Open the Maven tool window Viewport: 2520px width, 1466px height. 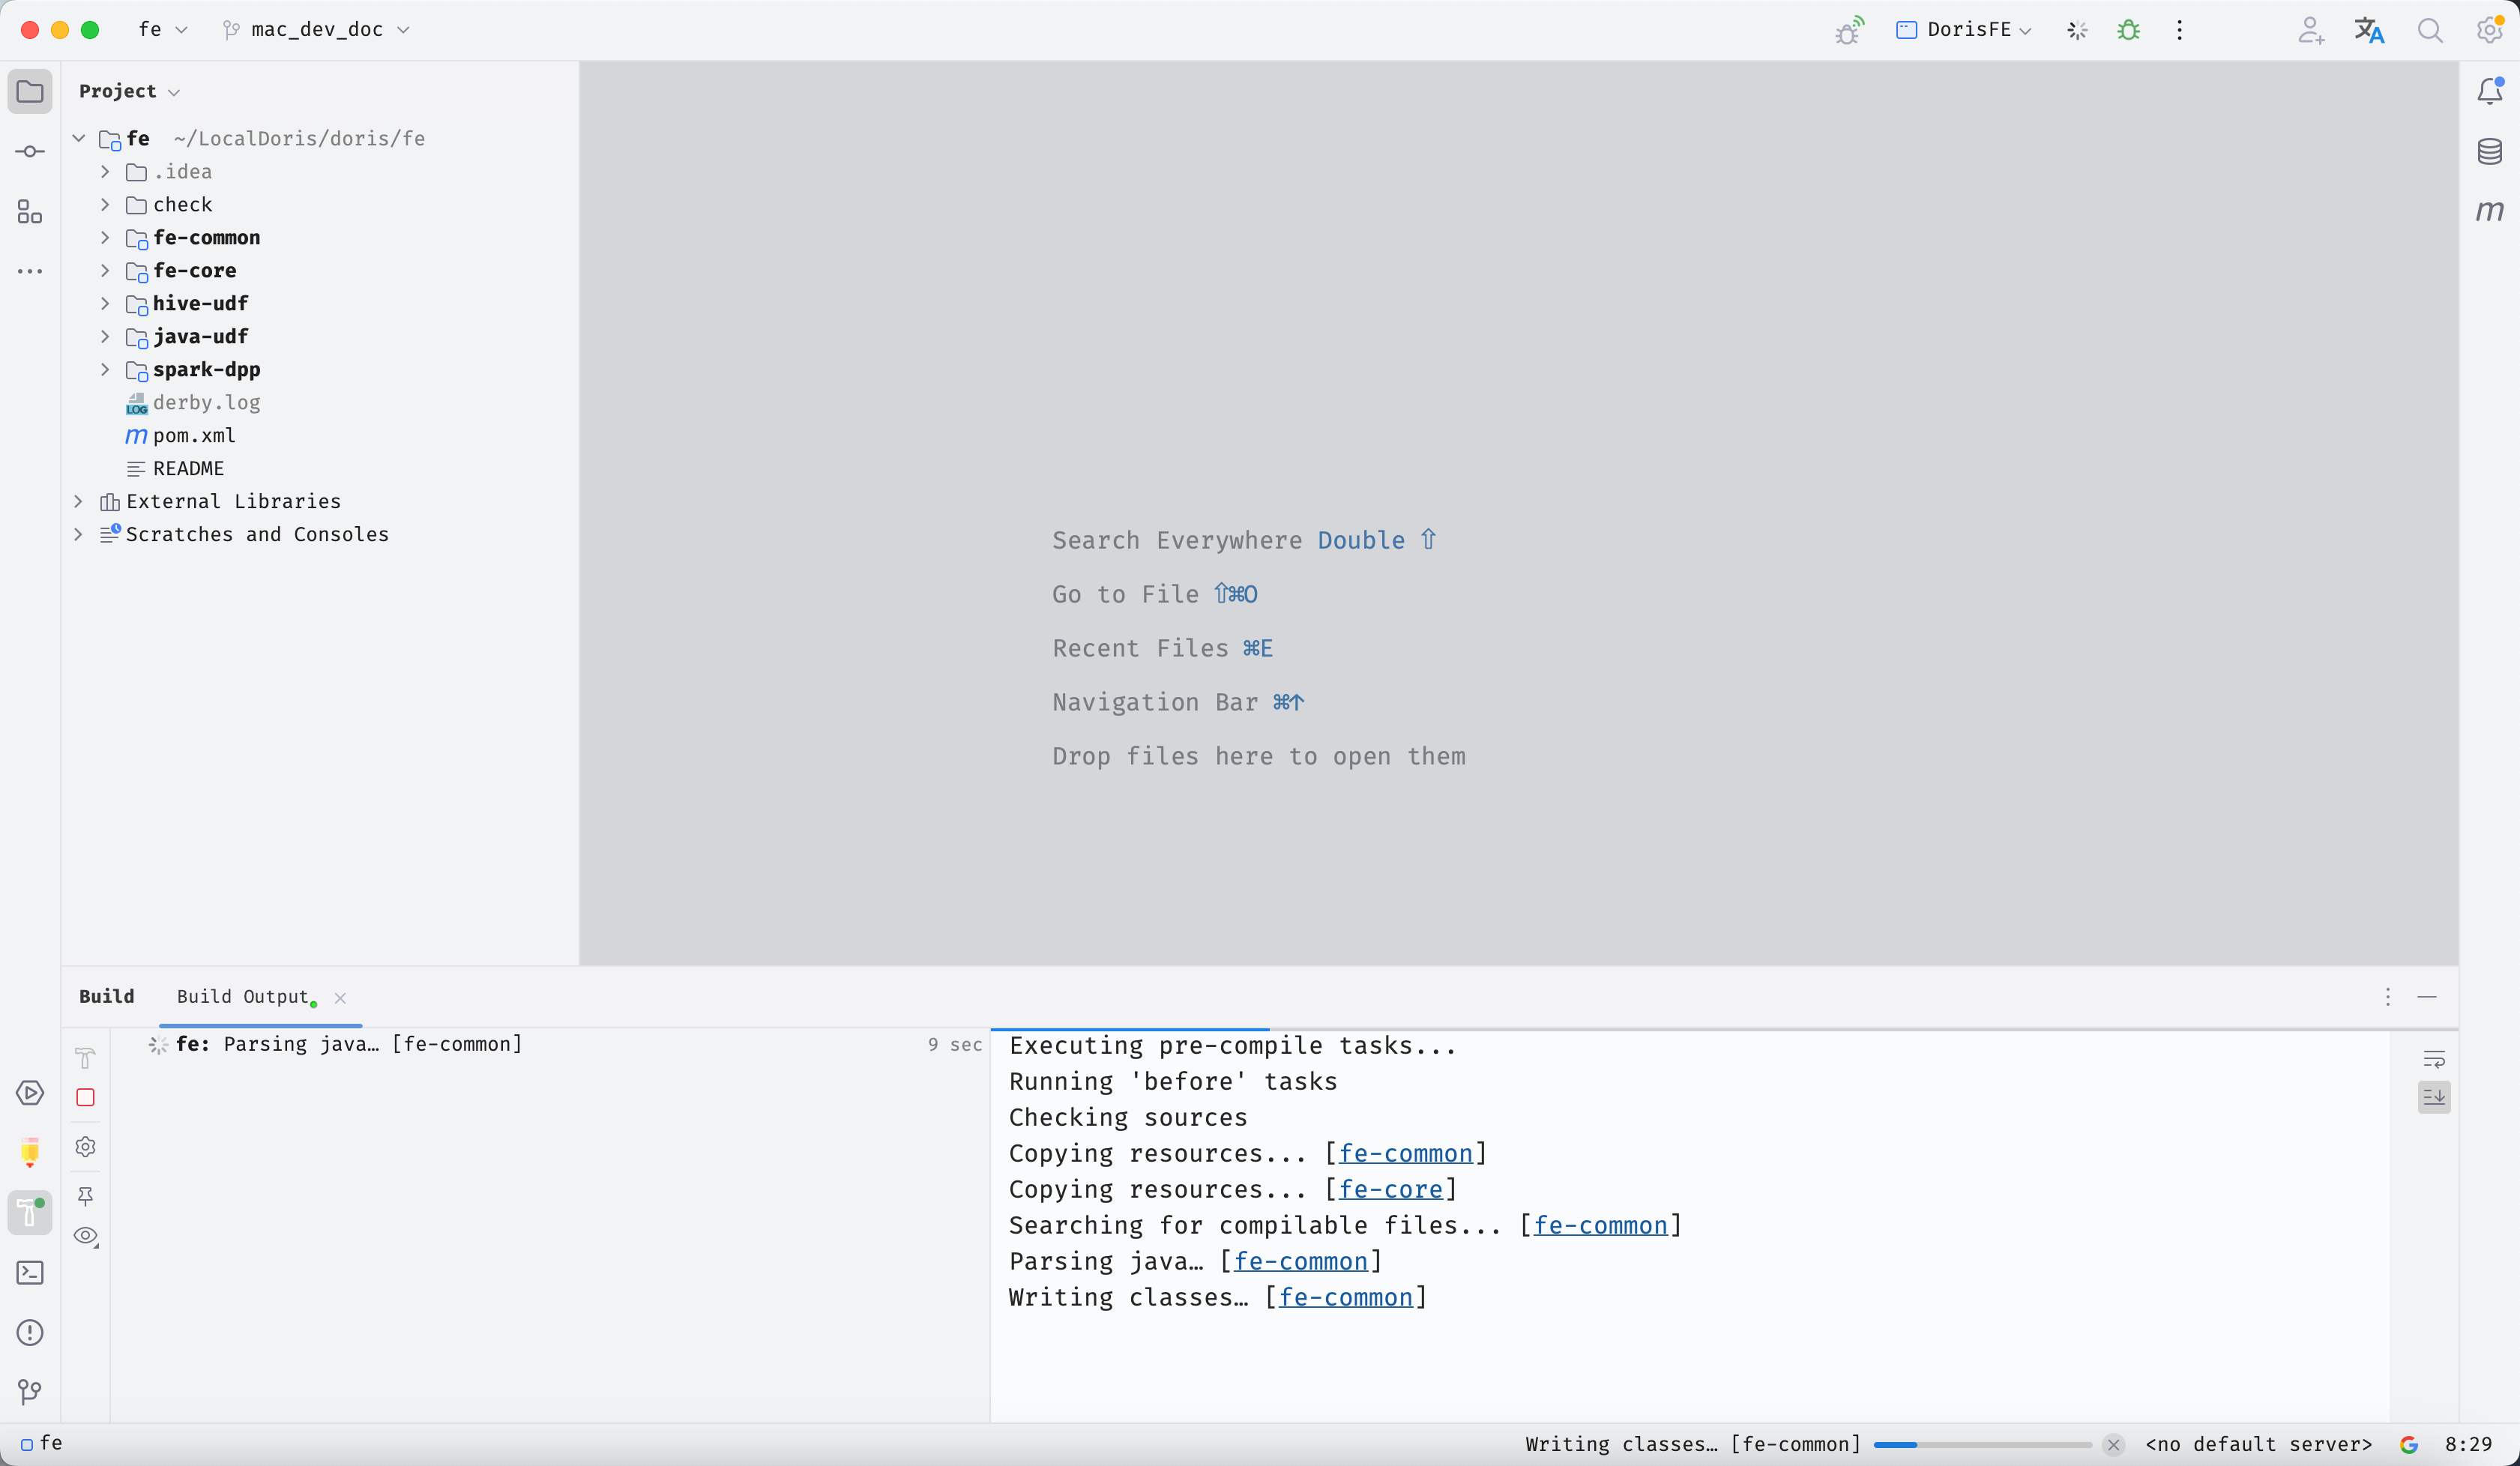pyautogui.click(x=2489, y=211)
